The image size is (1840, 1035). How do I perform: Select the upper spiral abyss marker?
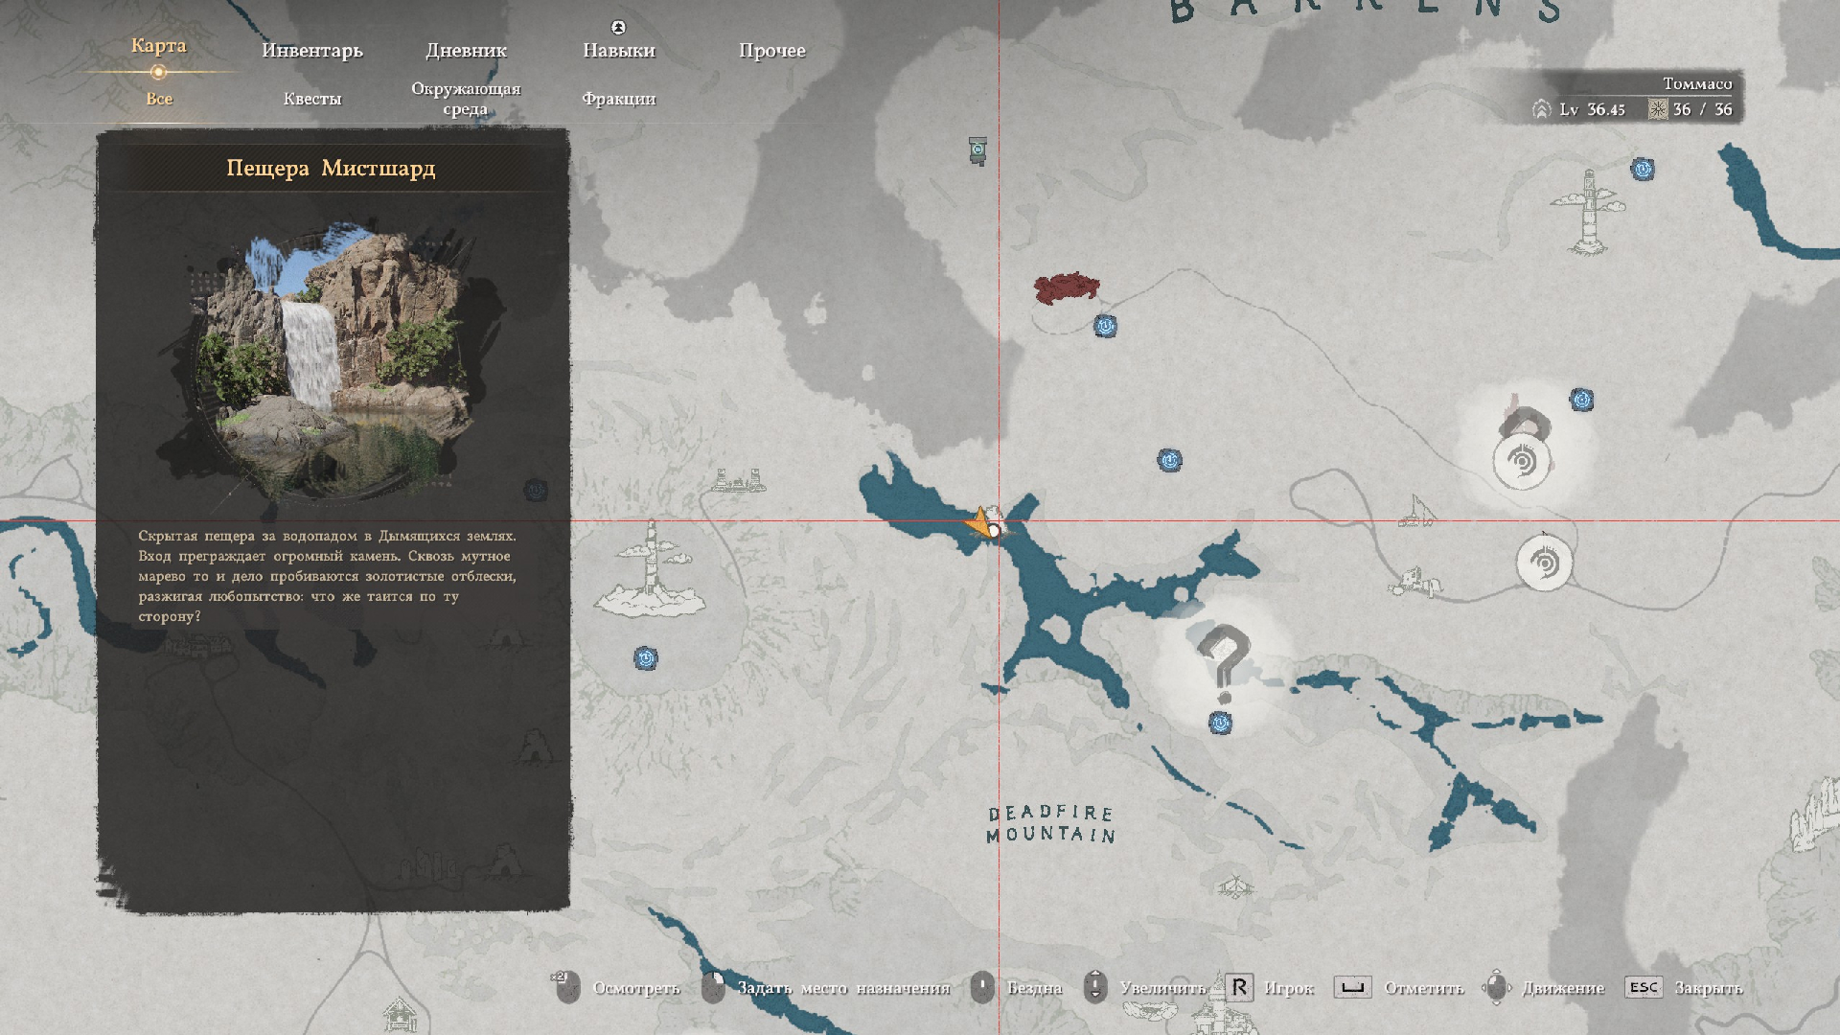point(1522,462)
